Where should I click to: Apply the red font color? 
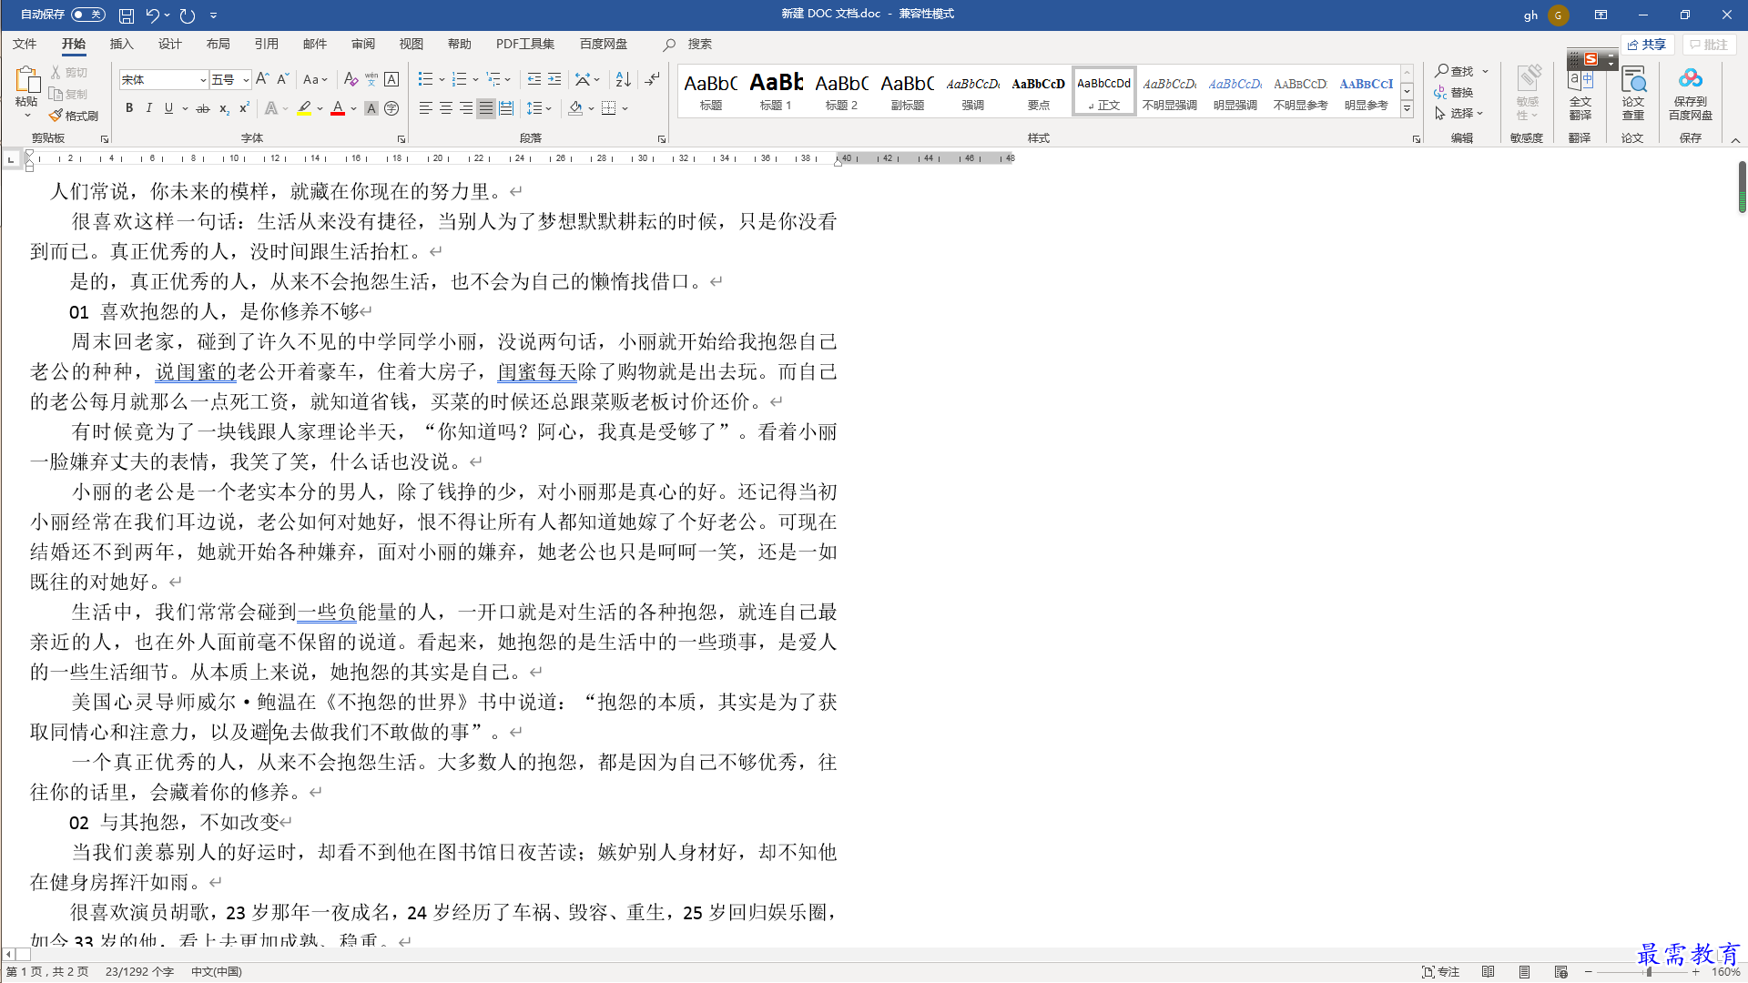pos(338,108)
